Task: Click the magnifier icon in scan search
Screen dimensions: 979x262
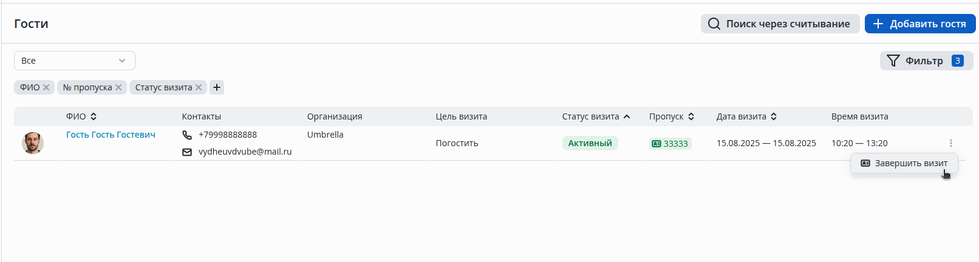Action: pos(714,24)
